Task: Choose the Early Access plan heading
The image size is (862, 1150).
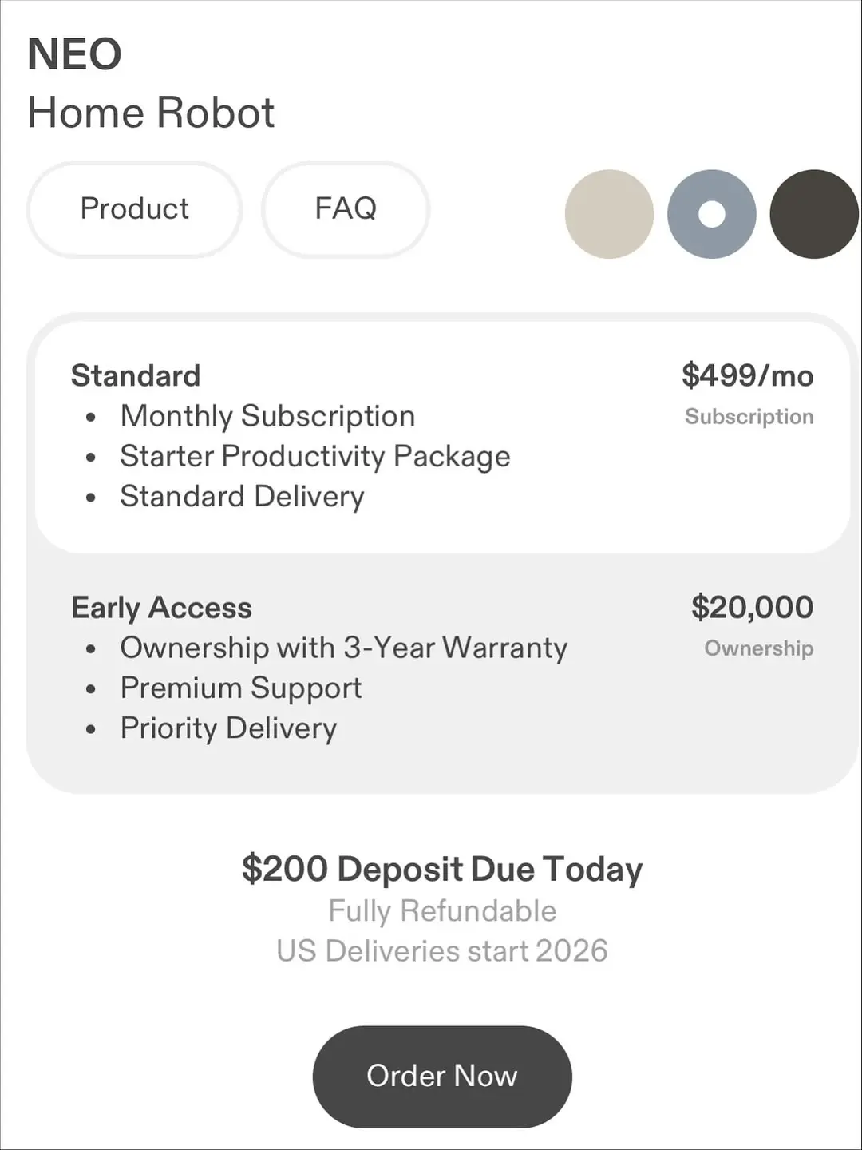Action: [x=161, y=608]
